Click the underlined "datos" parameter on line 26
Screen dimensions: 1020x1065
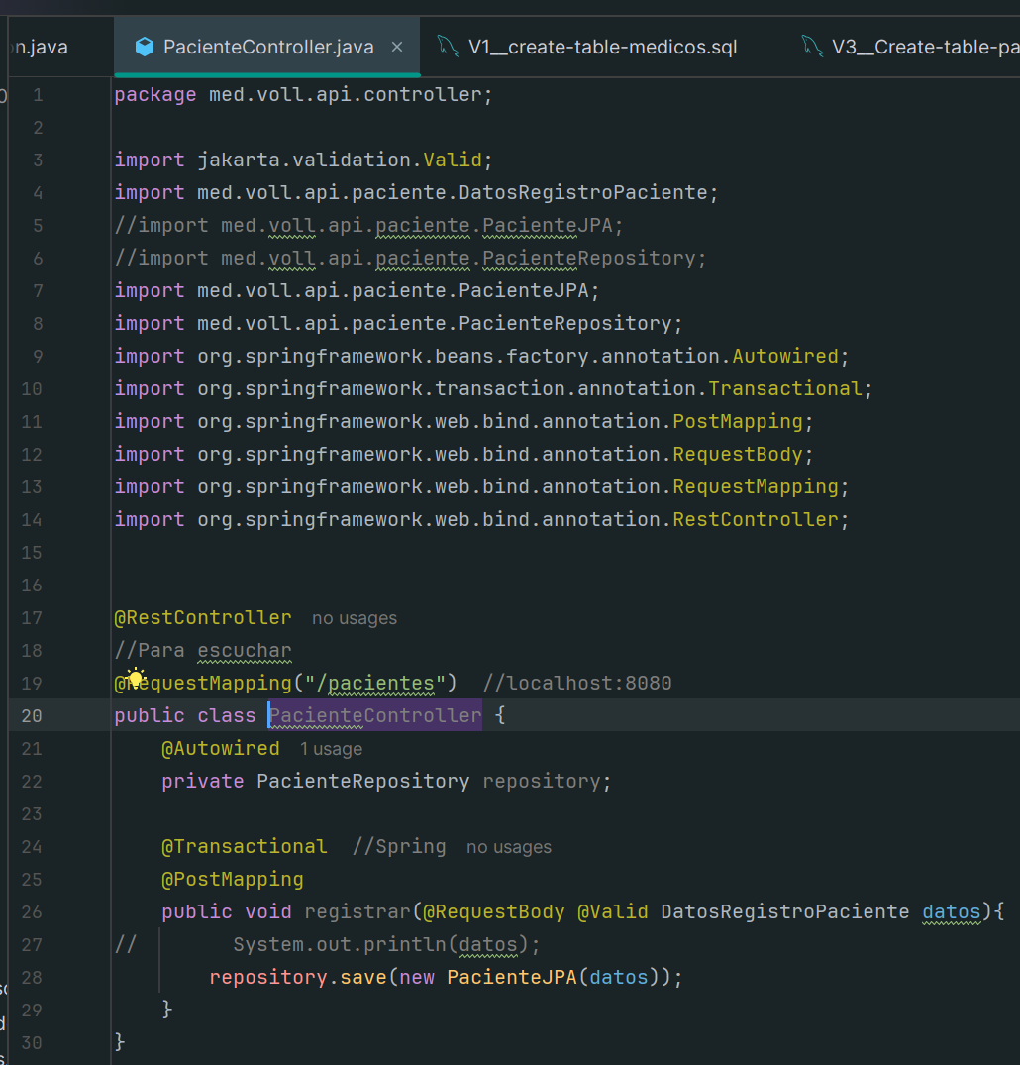tap(952, 912)
